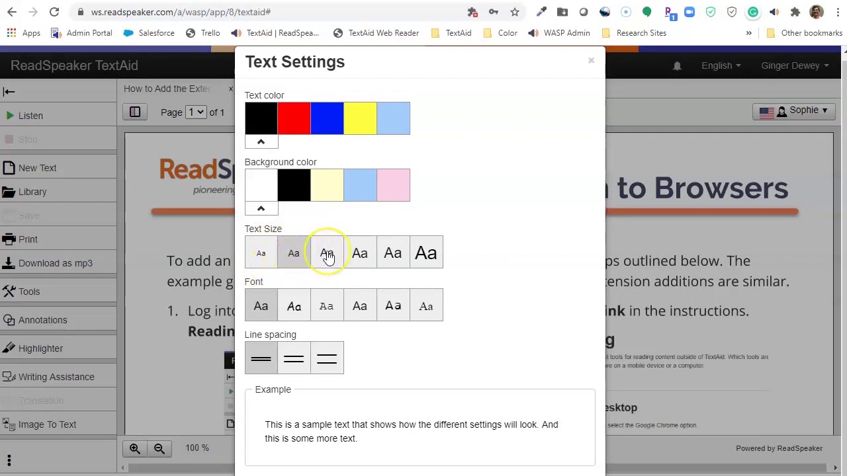847x476 pixels.
Task: Click the zoom in magnifier
Action: pyautogui.click(x=135, y=448)
